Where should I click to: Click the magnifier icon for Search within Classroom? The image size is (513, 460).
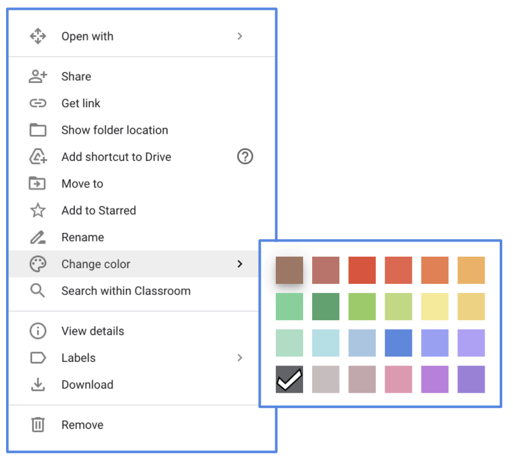point(38,291)
